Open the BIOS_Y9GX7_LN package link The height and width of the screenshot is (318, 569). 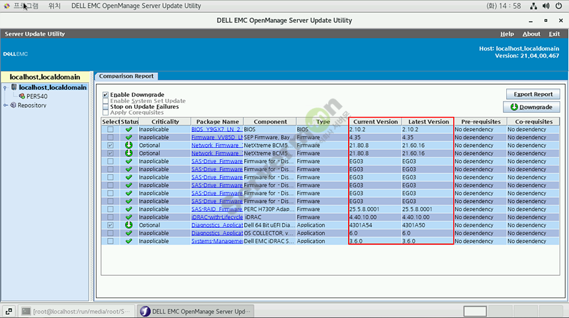tap(217, 129)
